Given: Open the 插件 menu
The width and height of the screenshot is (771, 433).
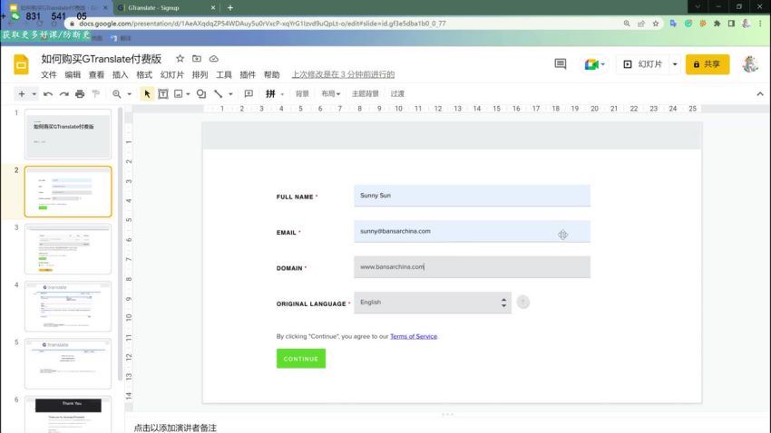Looking at the screenshot, I should tap(248, 74).
